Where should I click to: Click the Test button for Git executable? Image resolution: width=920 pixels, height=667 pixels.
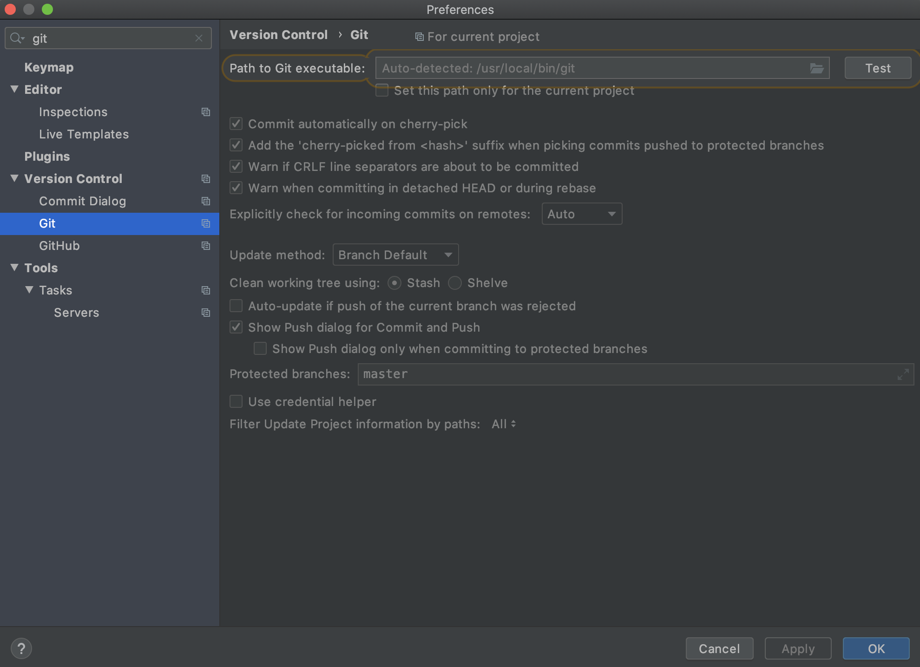point(877,68)
